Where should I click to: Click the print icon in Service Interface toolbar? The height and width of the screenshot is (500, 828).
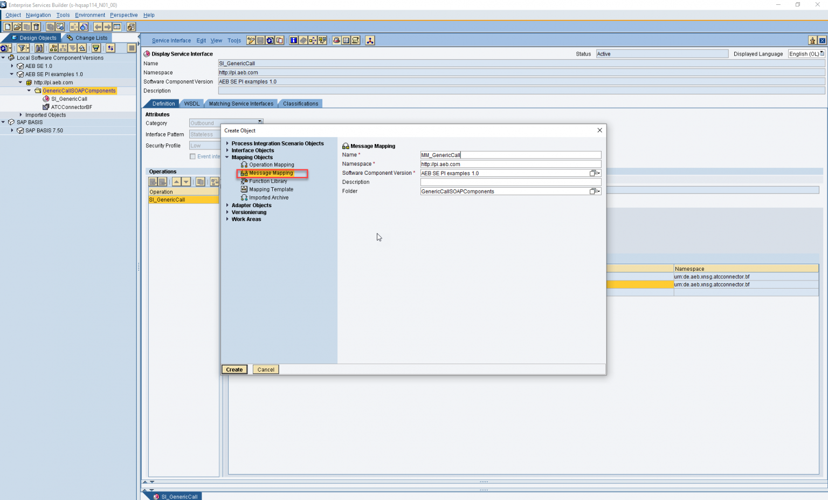(x=279, y=40)
